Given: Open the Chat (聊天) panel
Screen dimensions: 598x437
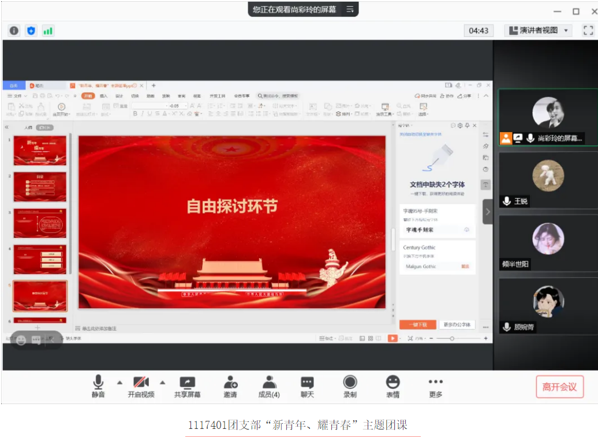Looking at the screenshot, I should [307, 386].
